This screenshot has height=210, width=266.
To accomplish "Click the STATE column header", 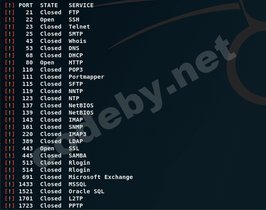I will pyautogui.click(x=49, y=5).
